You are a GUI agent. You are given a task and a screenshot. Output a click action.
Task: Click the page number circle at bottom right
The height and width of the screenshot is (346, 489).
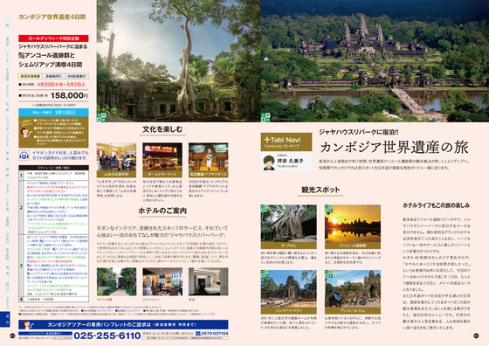pyautogui.click(x=476, y=336)
